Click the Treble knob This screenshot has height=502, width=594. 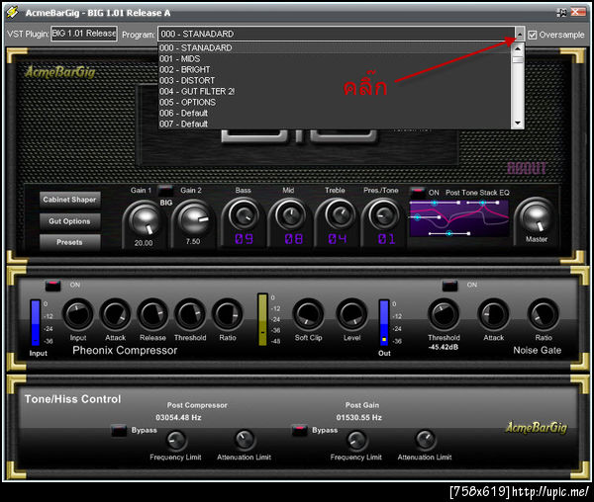(339, 215)
